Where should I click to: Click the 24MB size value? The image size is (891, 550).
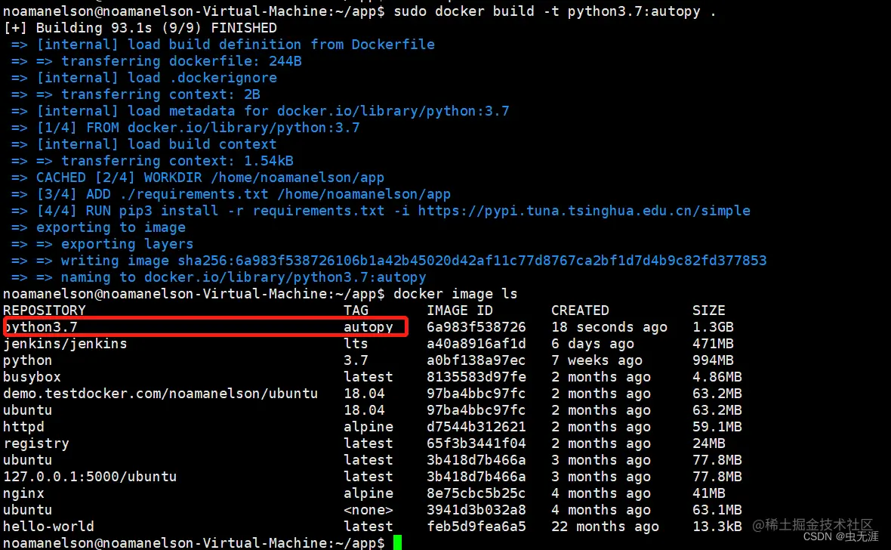click(708, 443)
